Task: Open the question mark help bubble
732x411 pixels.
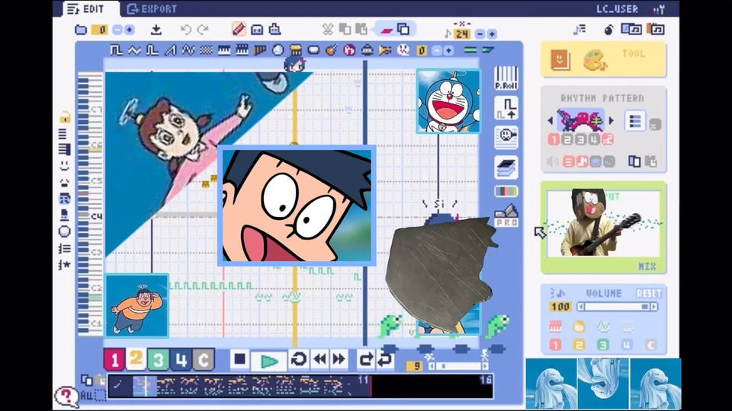Action: [67, 397]
